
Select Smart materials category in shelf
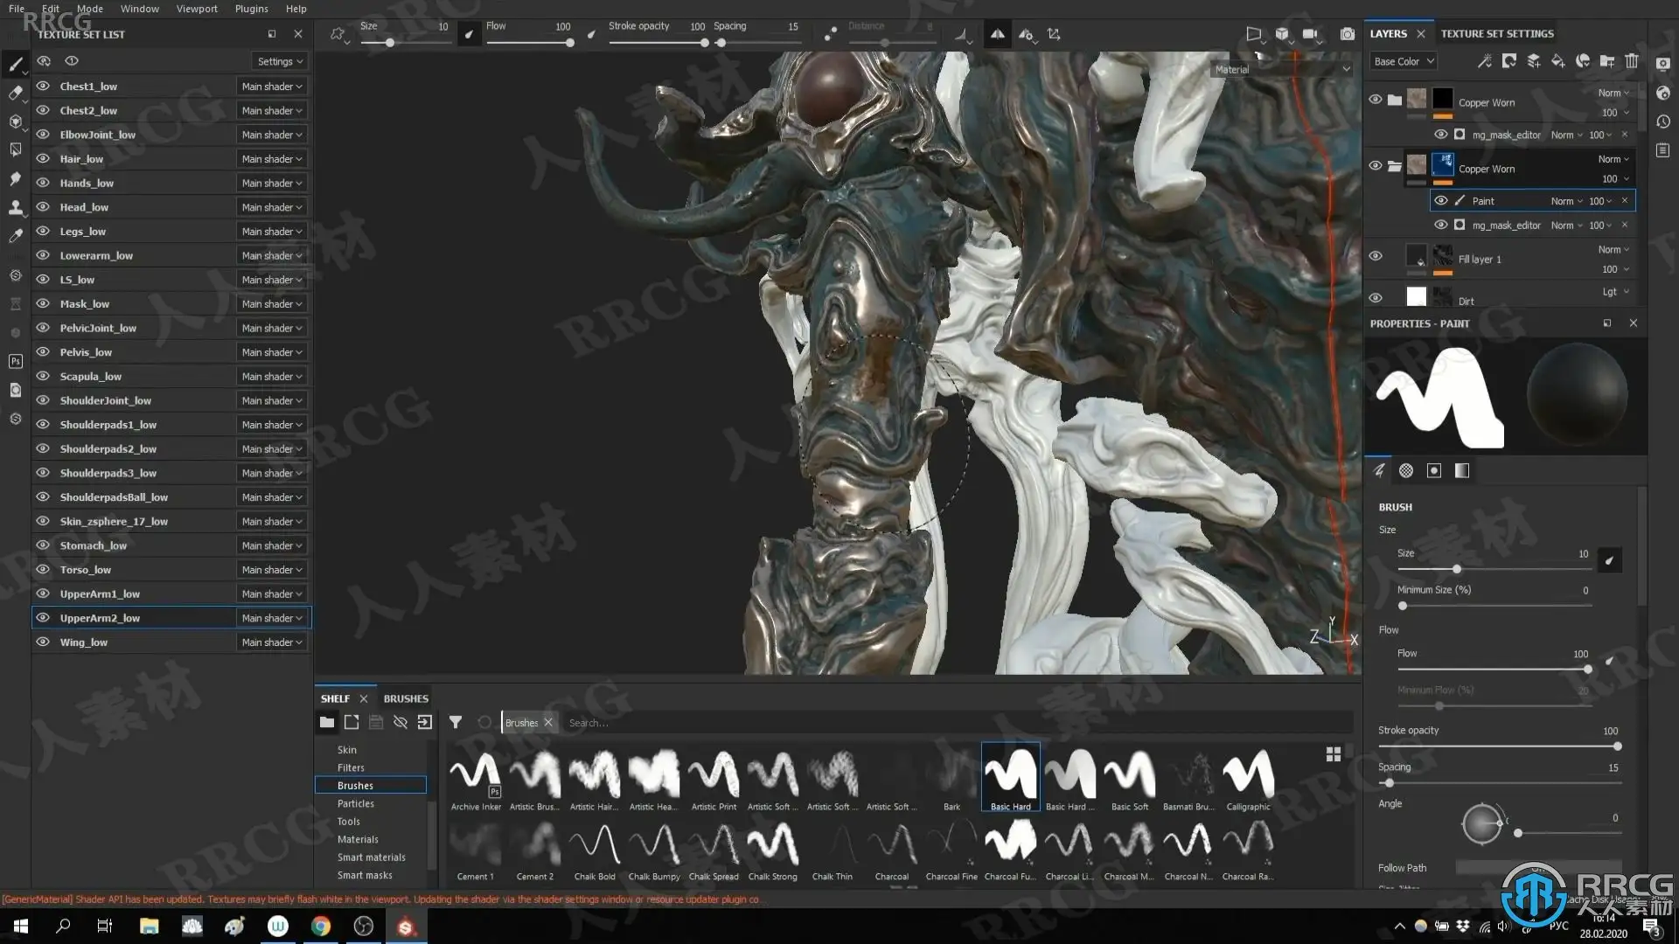pos(371,857)
